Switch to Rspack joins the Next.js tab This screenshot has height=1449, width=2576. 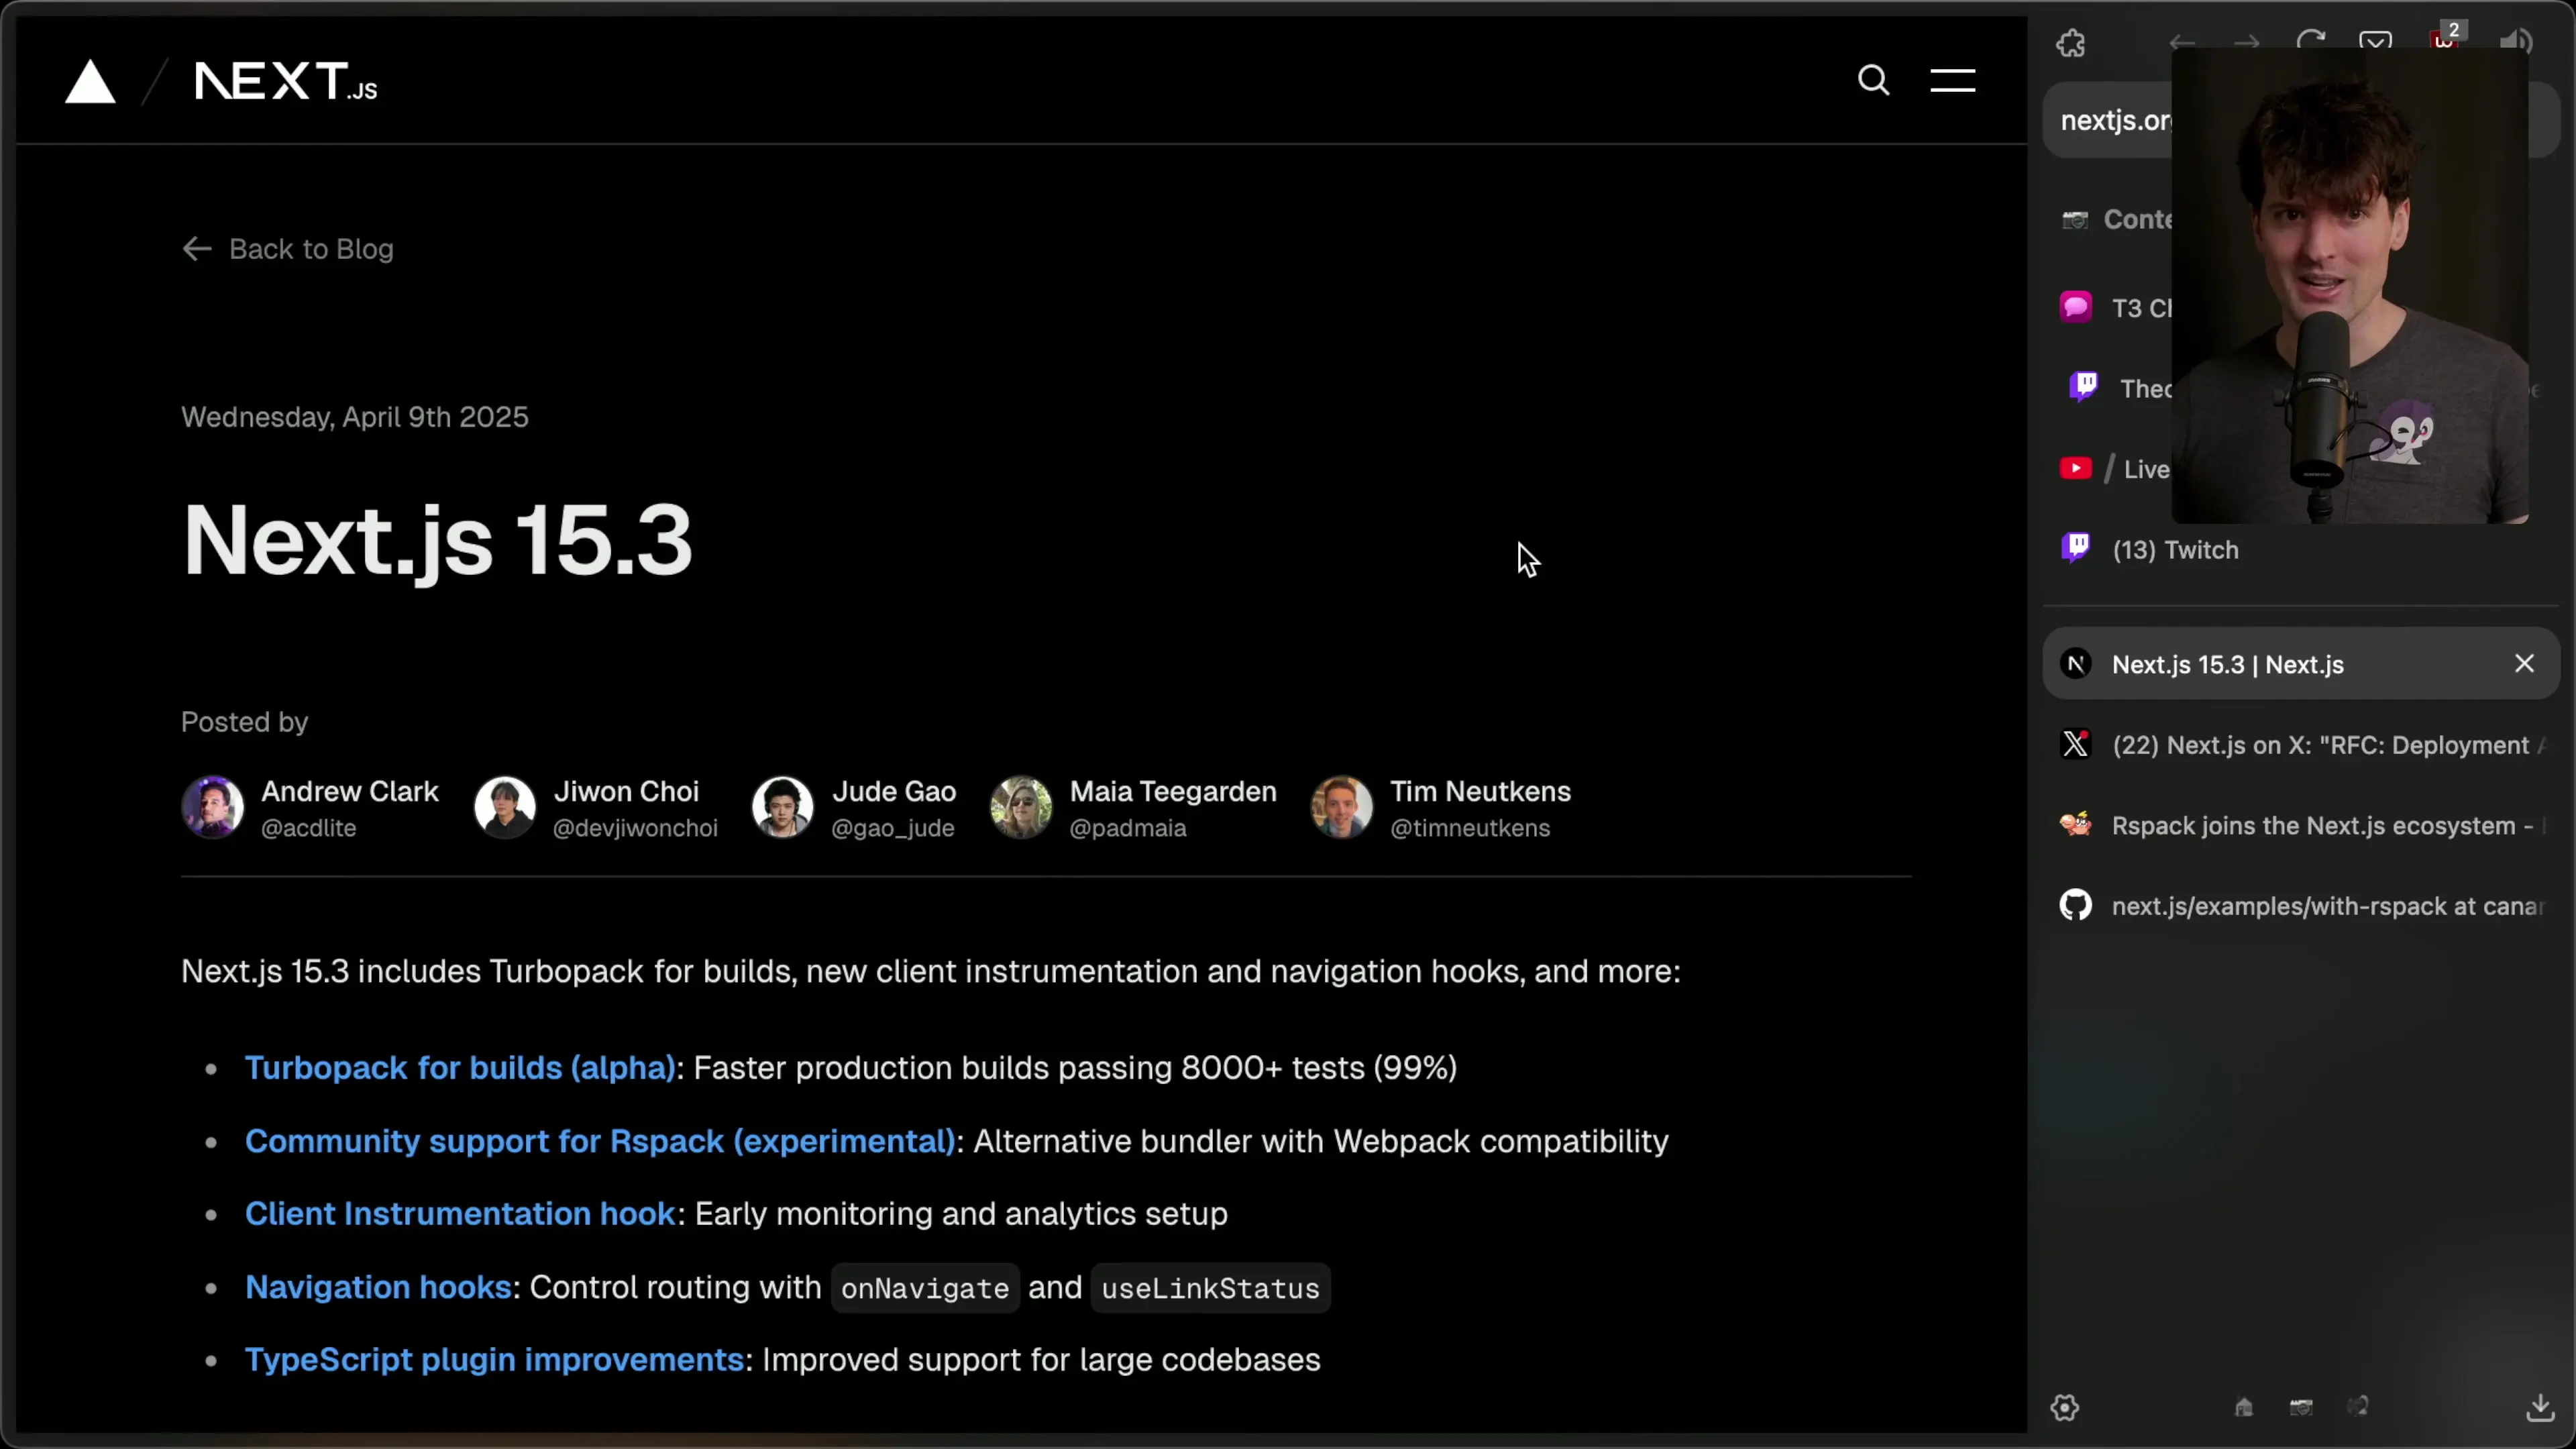point(2301,826)
